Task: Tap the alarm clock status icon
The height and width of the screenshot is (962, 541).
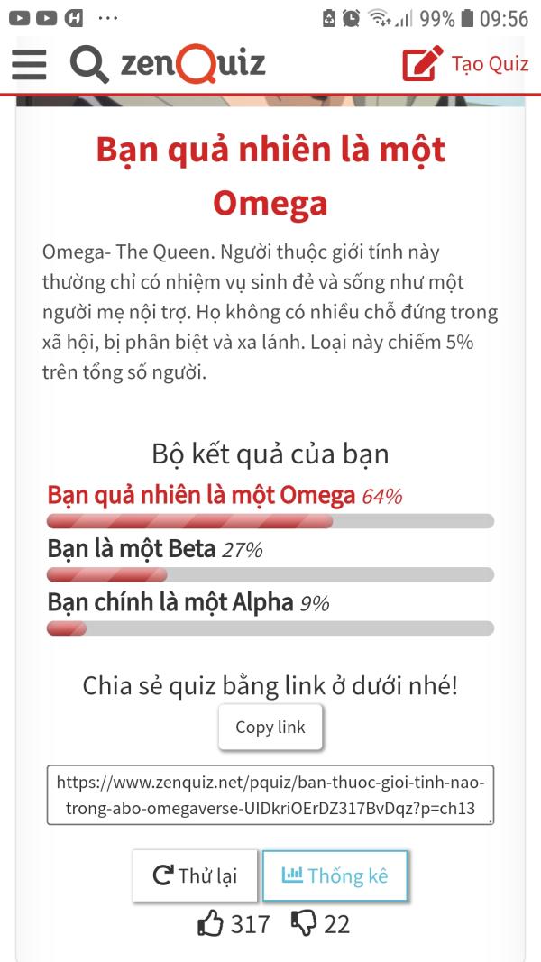Action: [x=352, y=18]
